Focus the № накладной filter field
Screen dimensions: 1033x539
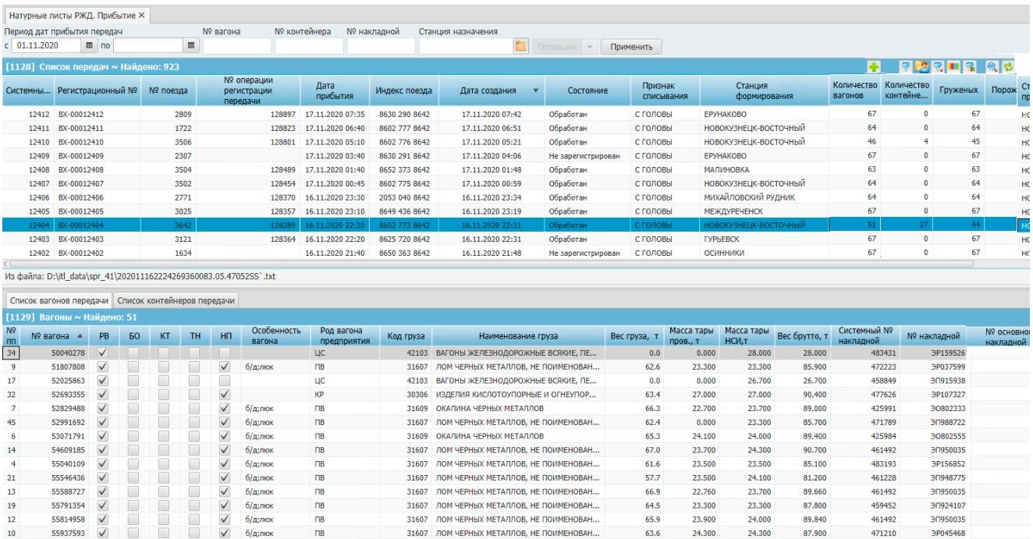381,47
